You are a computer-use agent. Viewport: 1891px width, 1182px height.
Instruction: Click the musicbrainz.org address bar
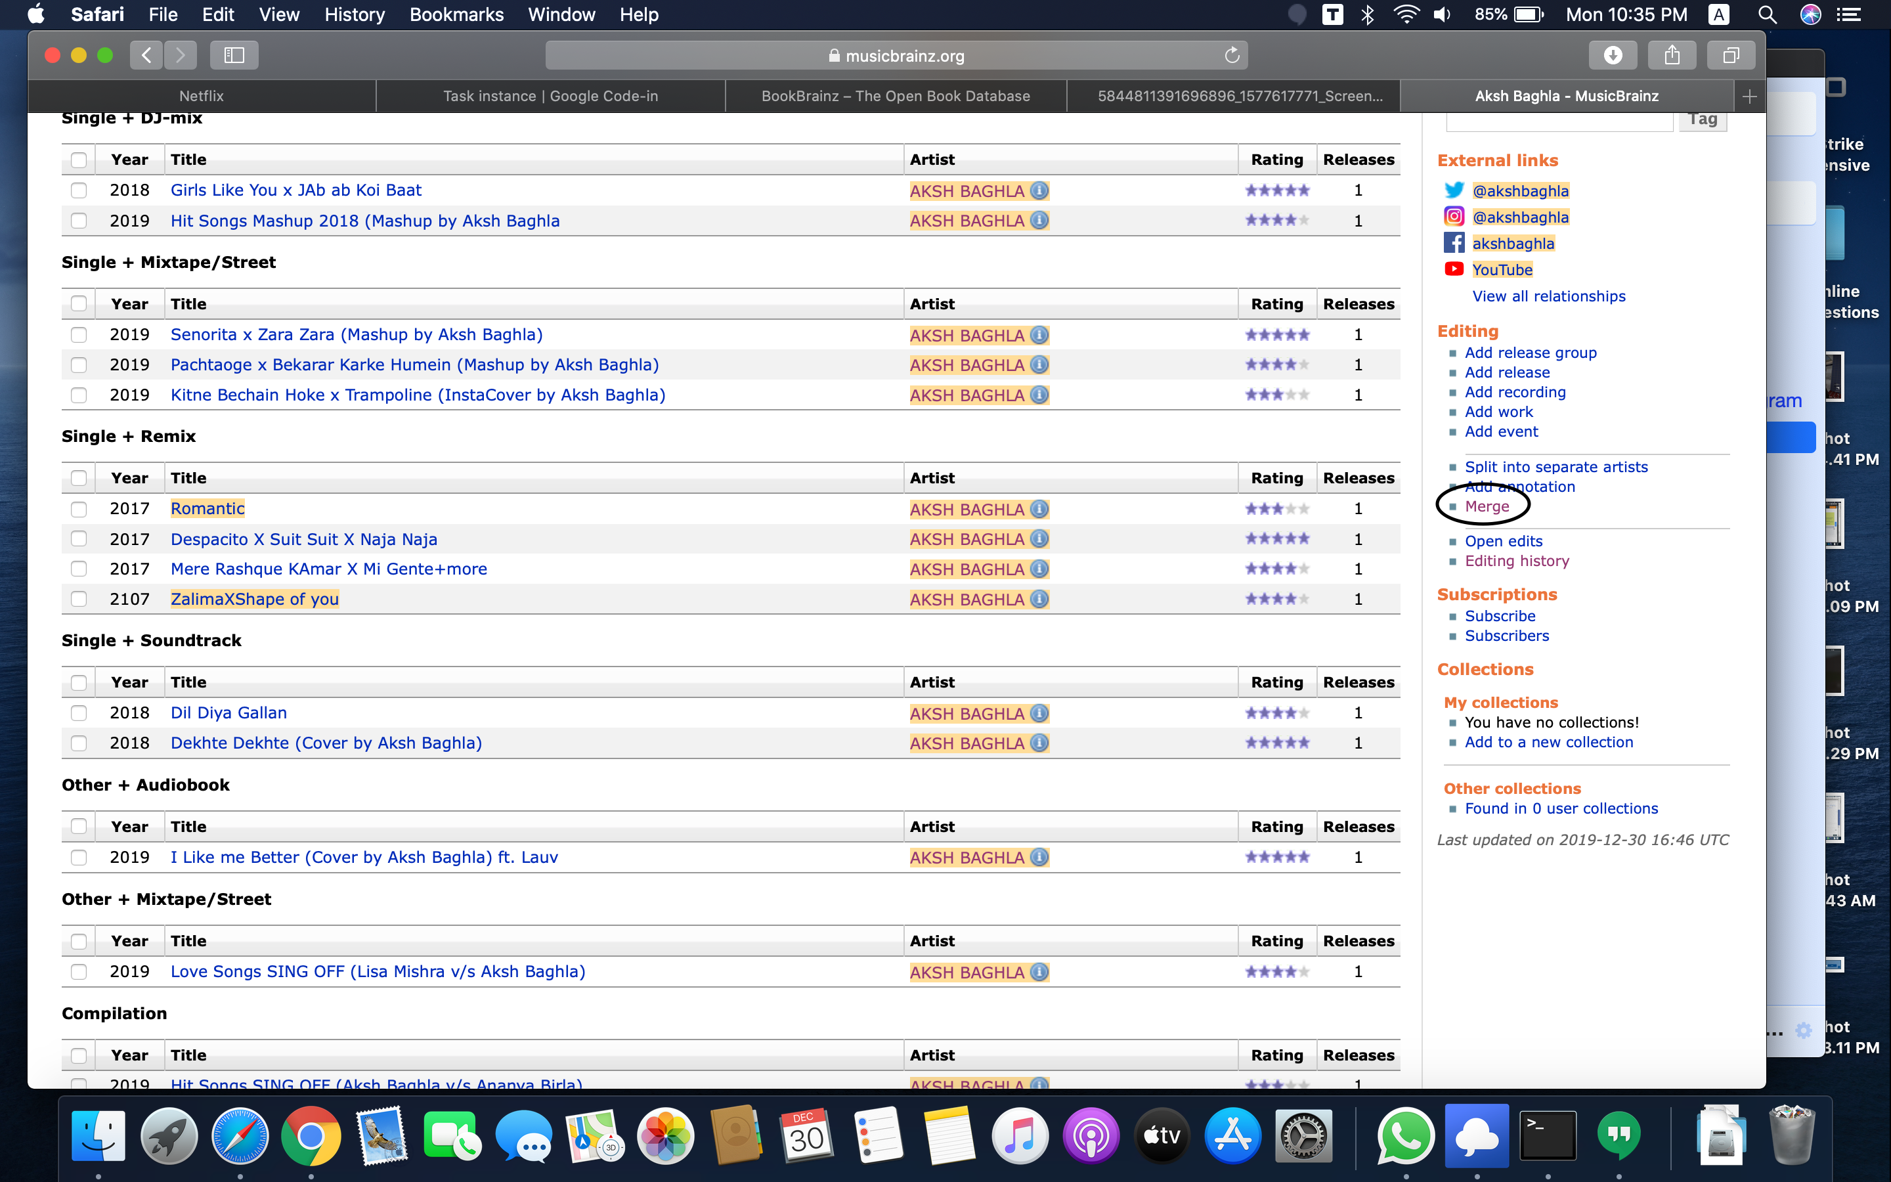896,56
